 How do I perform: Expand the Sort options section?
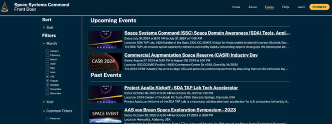(48, 27)
